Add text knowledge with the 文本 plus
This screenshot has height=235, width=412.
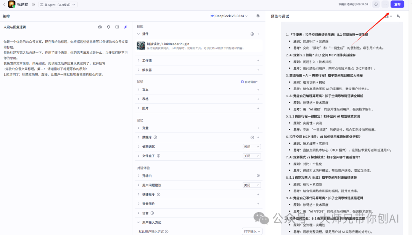[x=258, y=90]
